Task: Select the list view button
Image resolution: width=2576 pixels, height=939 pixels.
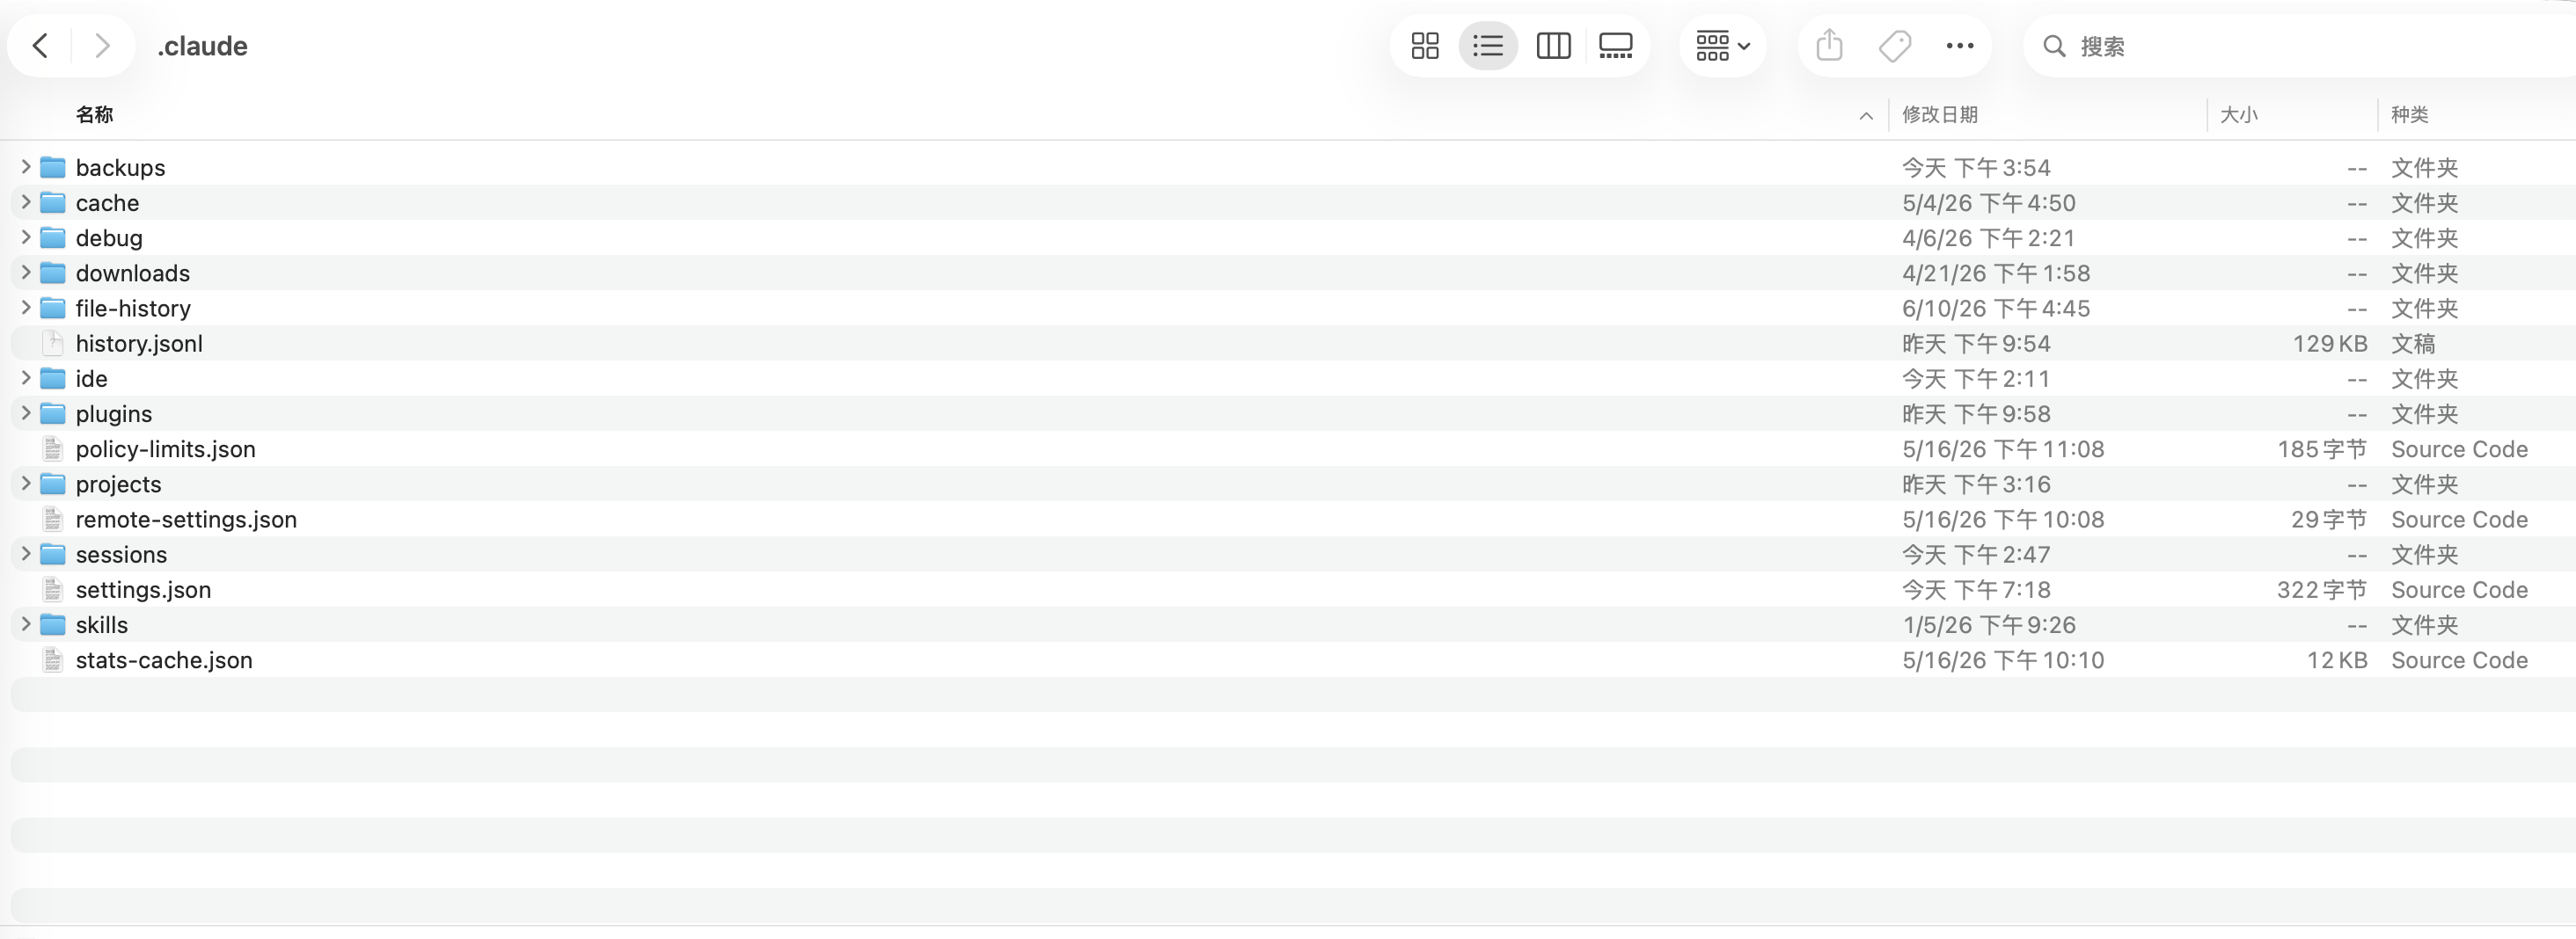Action: (x=1488, y=46)
